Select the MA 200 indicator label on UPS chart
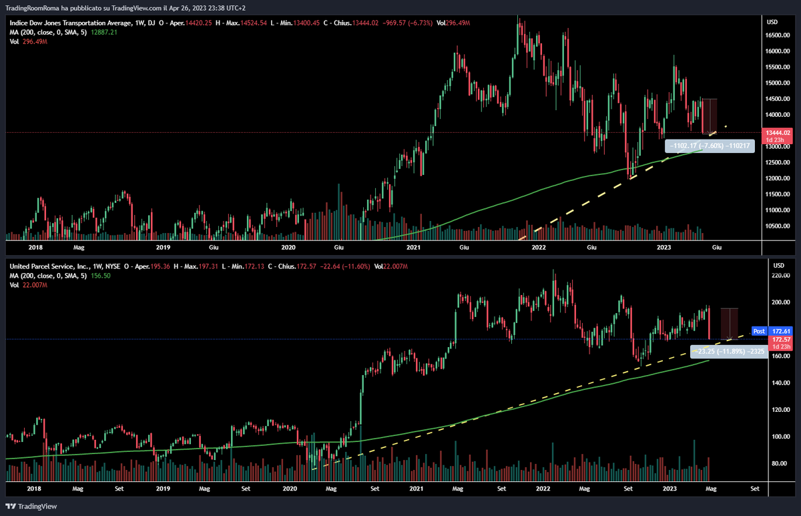The image size is (801, 516). pos(47,276)
